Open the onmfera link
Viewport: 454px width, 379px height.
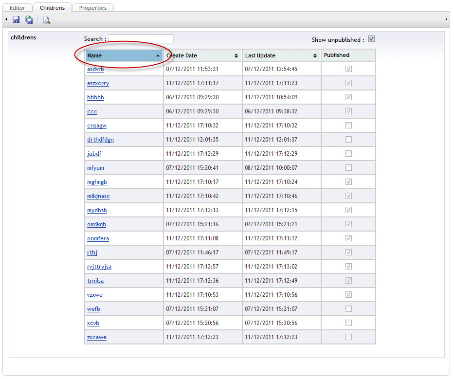pyautogui.click(x=98, y=238)
